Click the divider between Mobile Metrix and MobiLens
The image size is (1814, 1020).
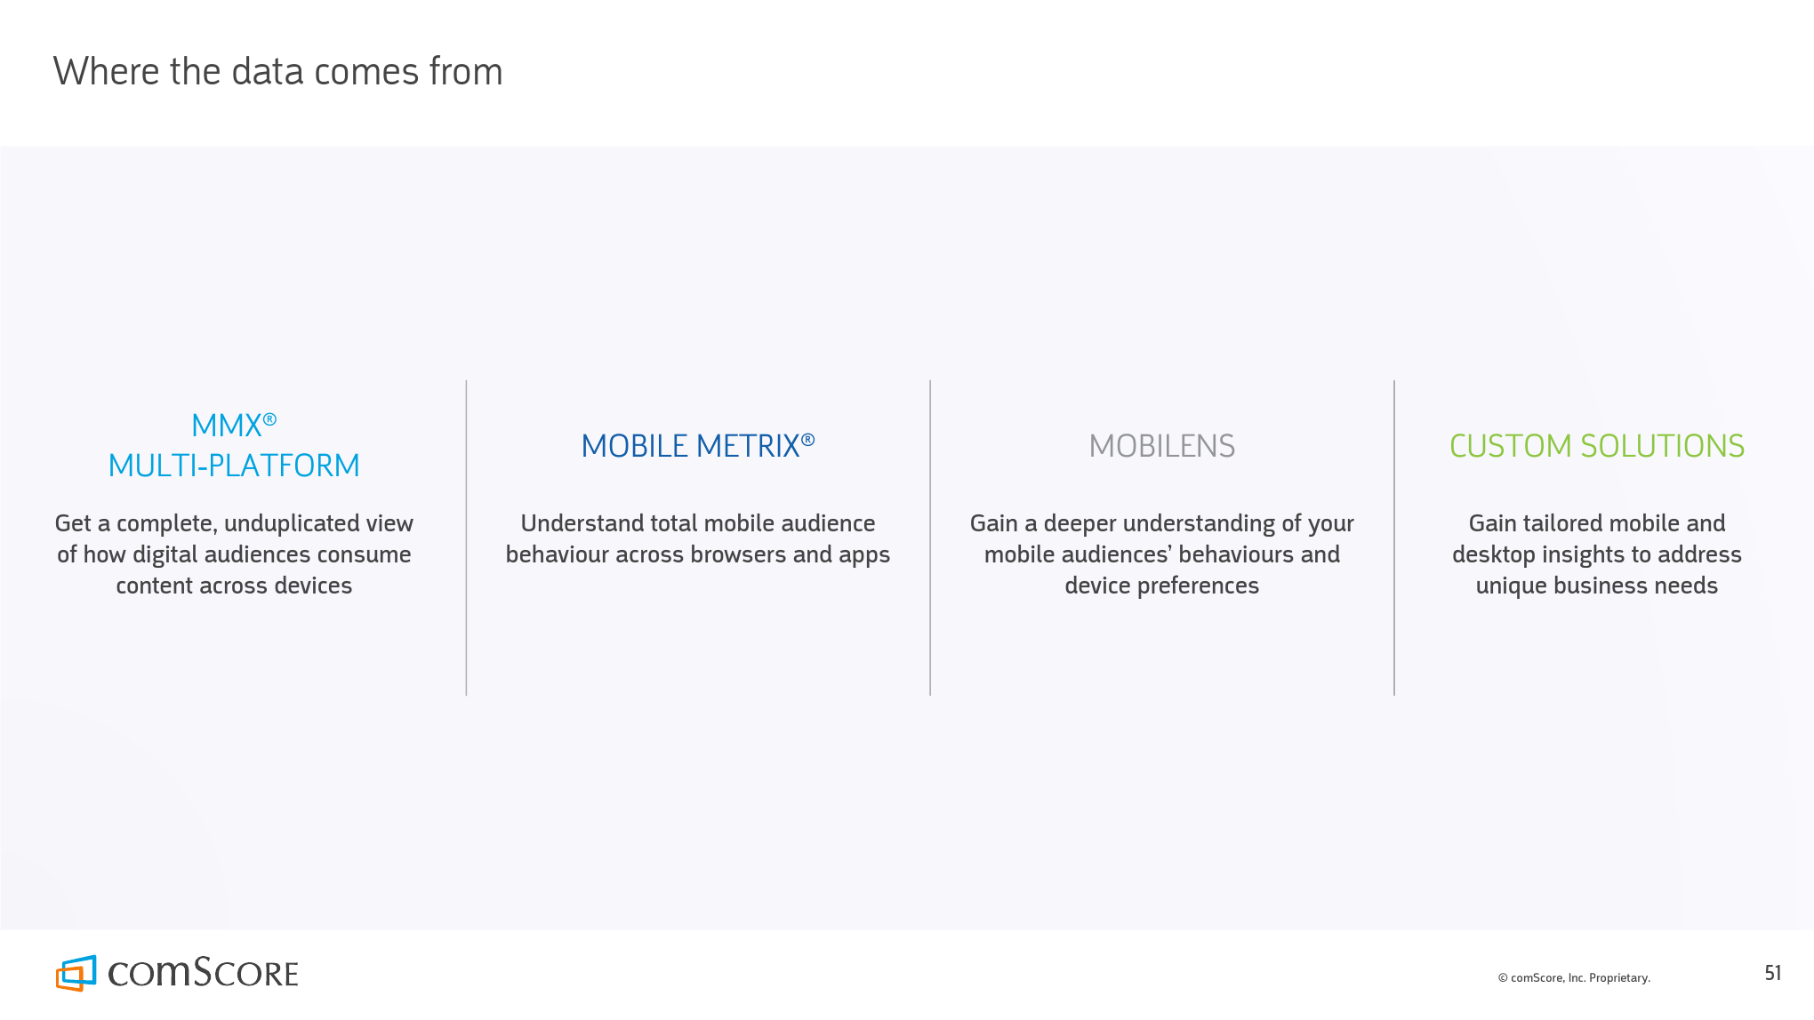(x=930, y=538)
